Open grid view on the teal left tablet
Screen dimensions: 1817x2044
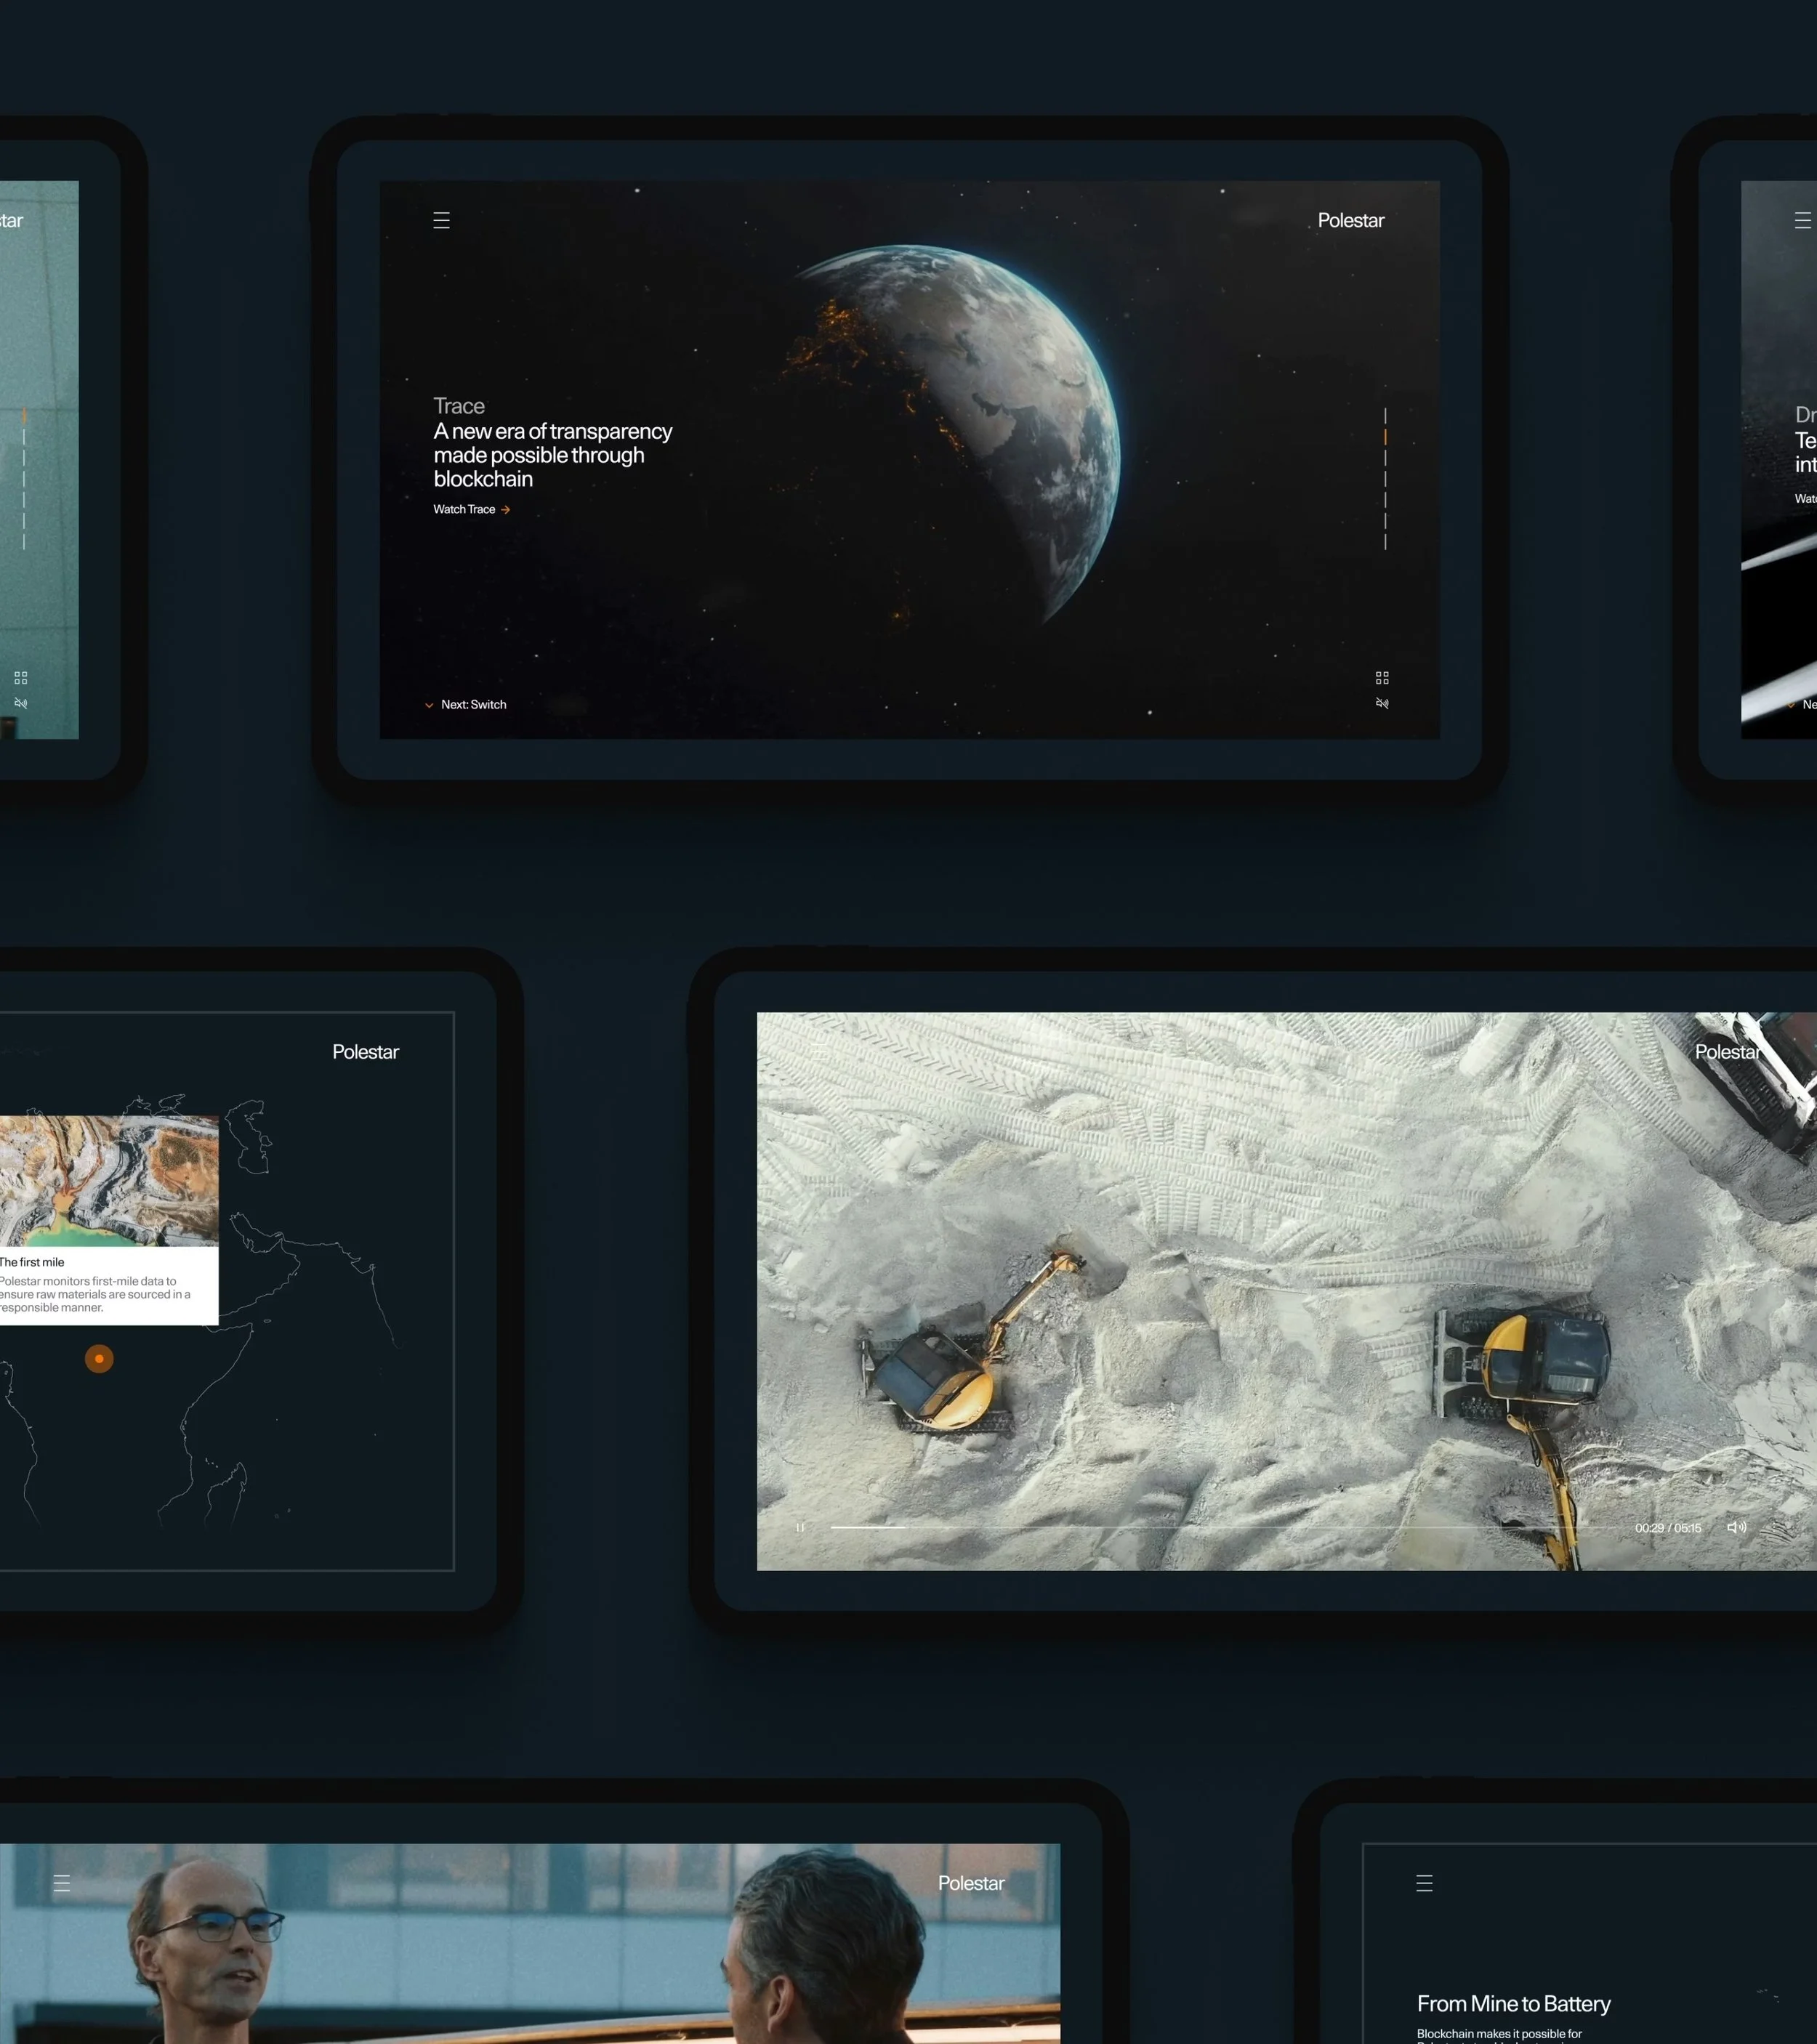click(21, 677)
